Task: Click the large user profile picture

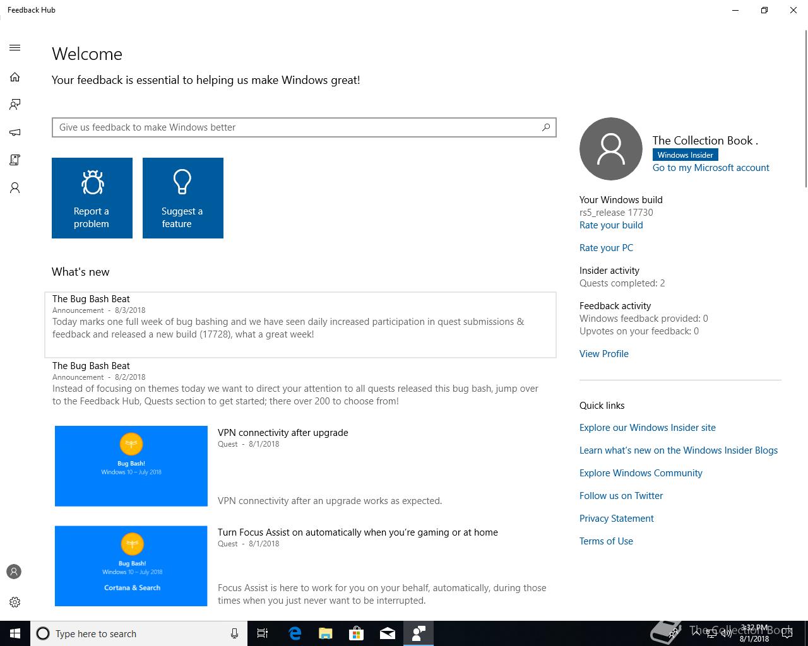Action: point(611,149)
